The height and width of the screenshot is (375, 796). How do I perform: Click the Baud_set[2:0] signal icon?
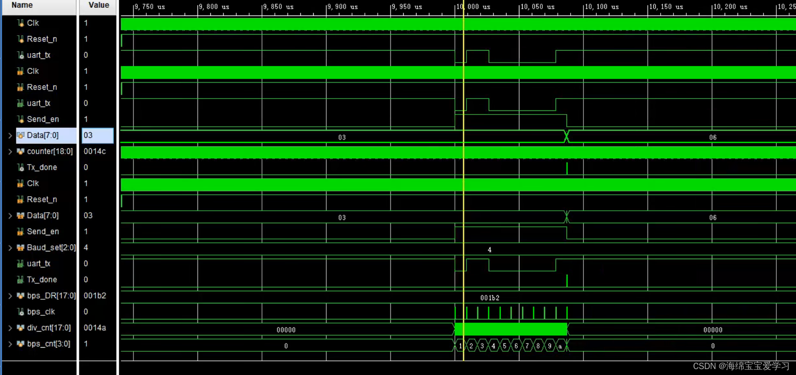(x=21, y=248)
